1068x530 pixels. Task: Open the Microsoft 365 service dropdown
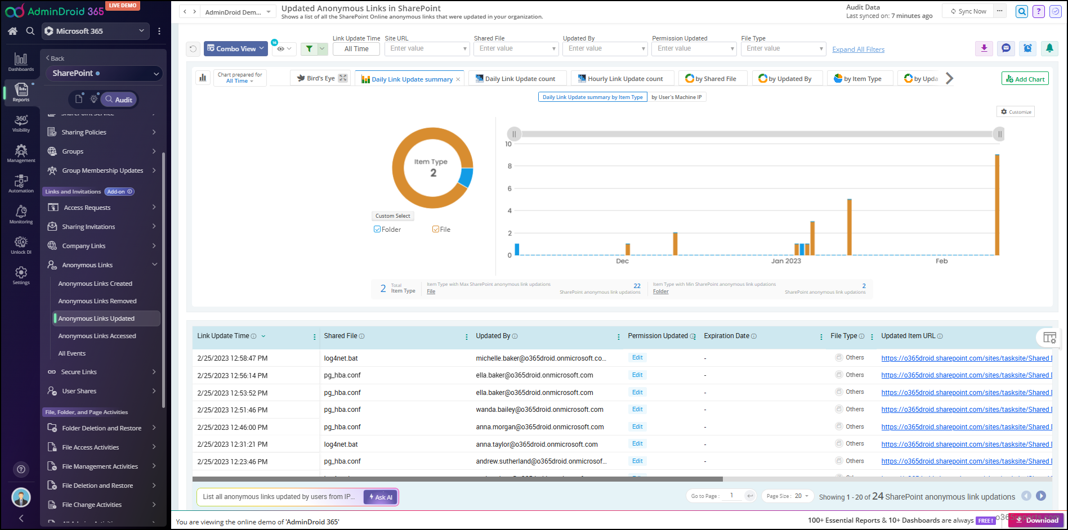coord(96,31)
